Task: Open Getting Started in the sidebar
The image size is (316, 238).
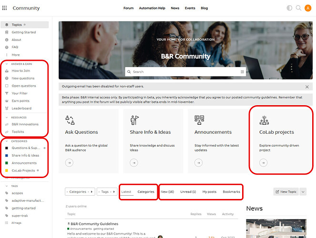Action: click(25, 32)
